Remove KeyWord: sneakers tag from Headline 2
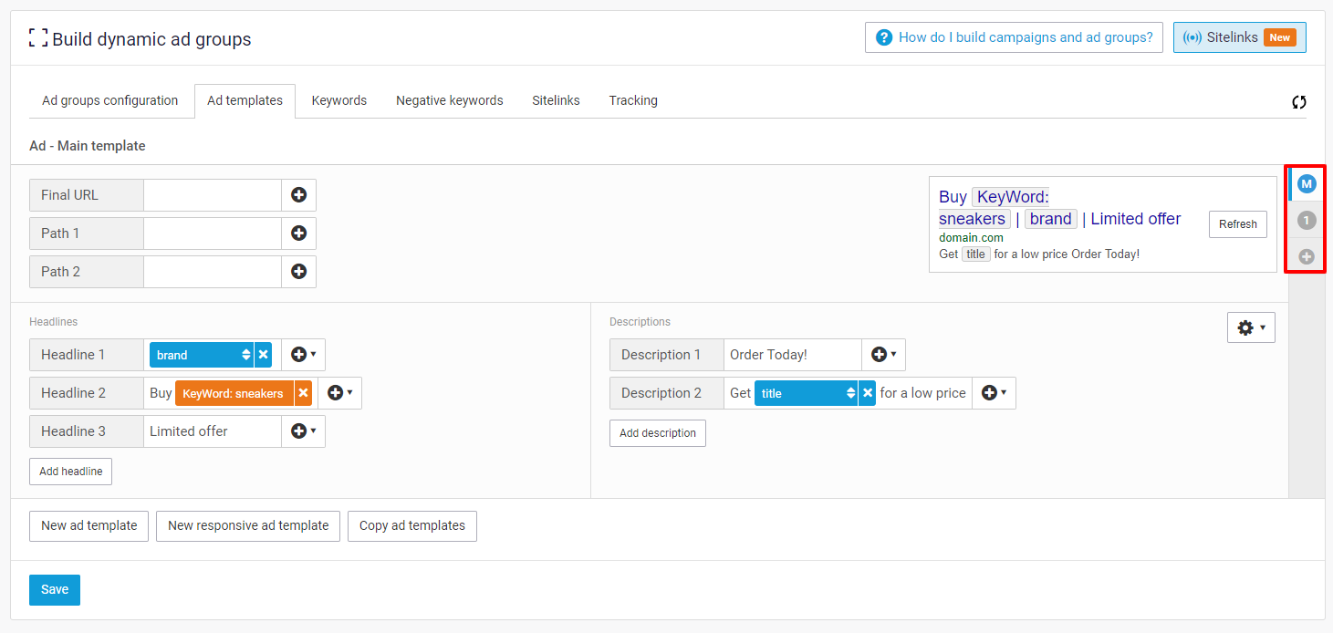Screen dimensions: 1333x633 303,393
